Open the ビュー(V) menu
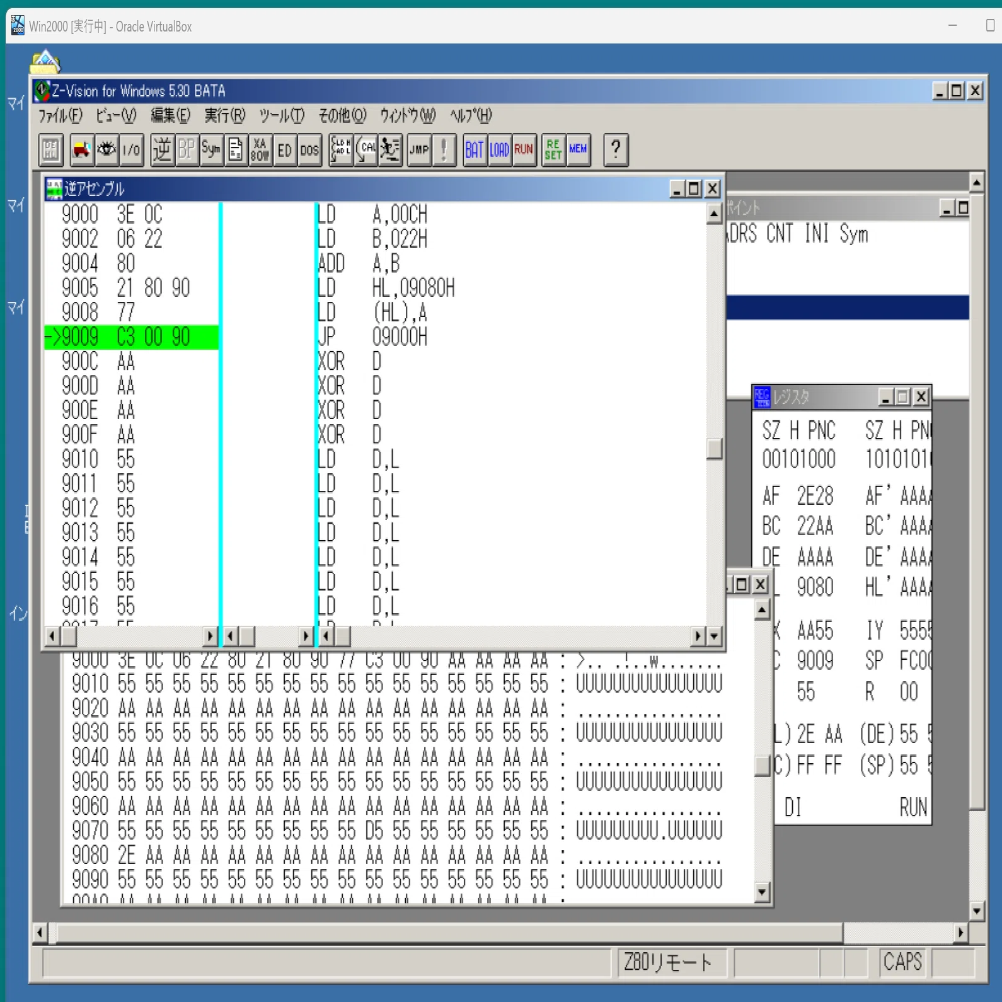Image resolution: width=1002 pixels, height=1002 pixels. (x=116, y=116)
